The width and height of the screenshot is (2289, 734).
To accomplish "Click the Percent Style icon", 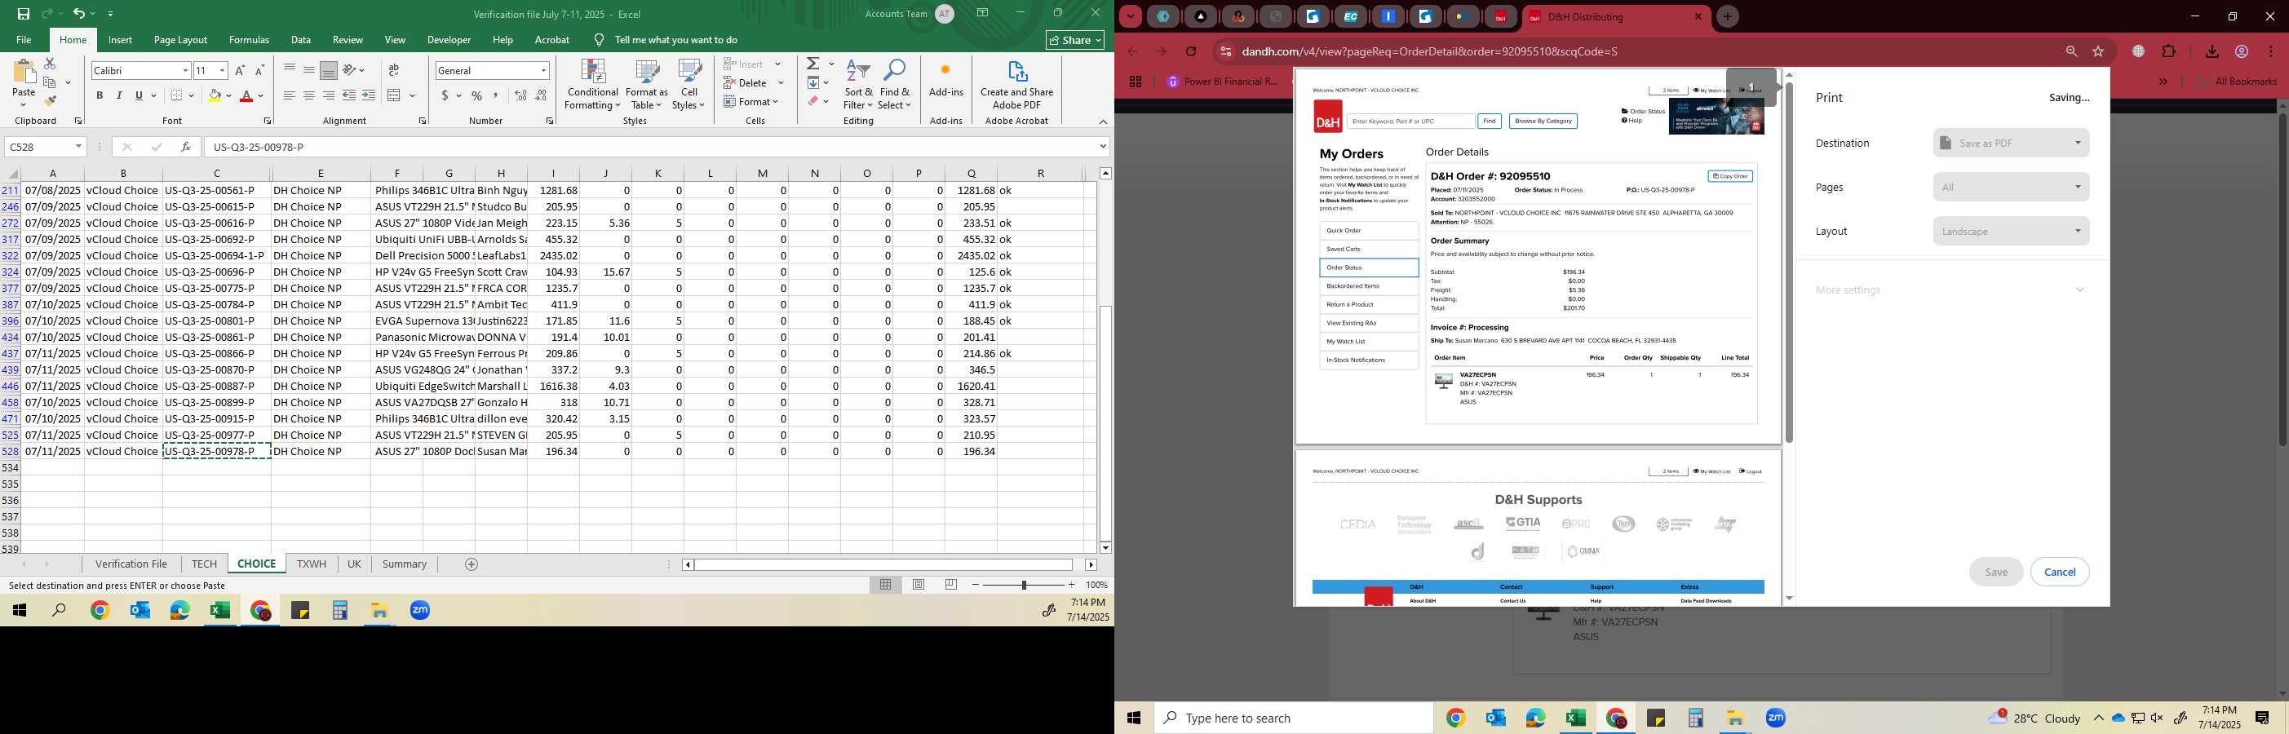I will [477, 96].
